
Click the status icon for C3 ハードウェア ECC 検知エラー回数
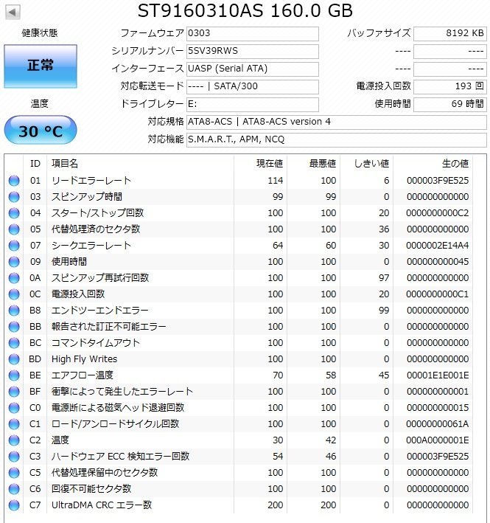click(x=14, y=457)
